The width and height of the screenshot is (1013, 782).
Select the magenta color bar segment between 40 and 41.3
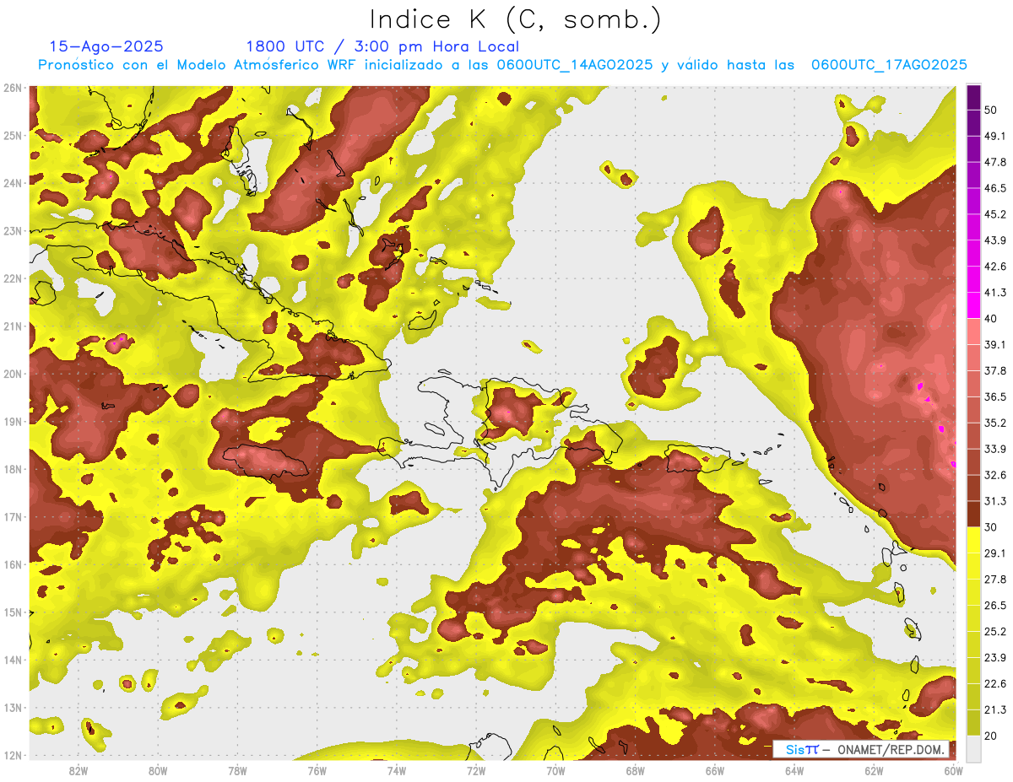[x=973, y=305]
